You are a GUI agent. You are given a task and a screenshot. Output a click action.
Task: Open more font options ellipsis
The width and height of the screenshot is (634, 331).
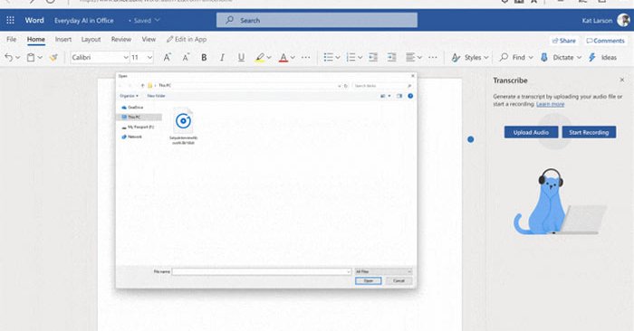306,58
